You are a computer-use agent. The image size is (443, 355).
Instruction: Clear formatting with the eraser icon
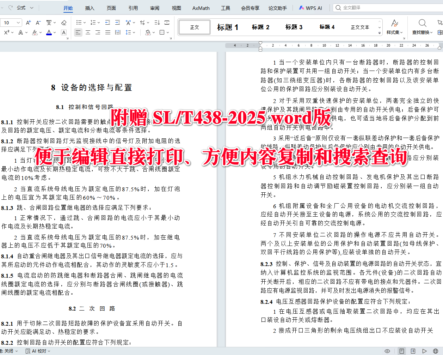[64, 23]
